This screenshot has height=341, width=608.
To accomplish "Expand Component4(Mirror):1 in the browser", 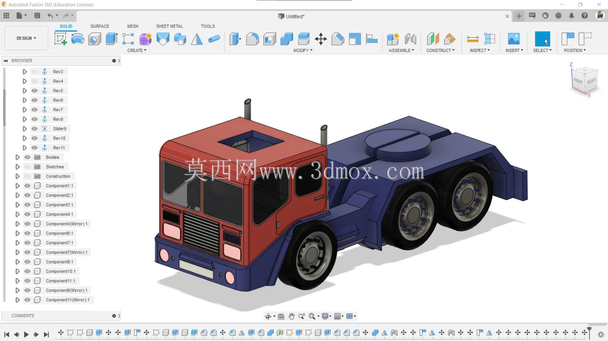I will click(17, 224).
